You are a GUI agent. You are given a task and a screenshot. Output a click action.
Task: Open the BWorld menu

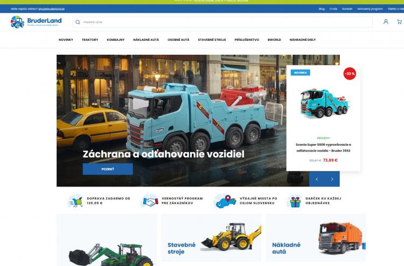coord(274,40)
